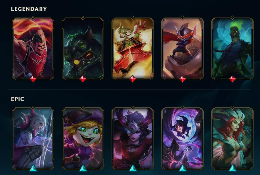
Task: Open the red-haired feathered Zyra skin card
Action: coord(232,138)
